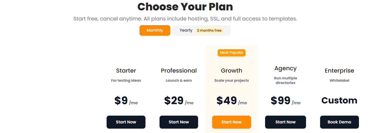Start the Starter plan now
The image size is (379, 133).
pyautogui.click(x=126, y=122)
